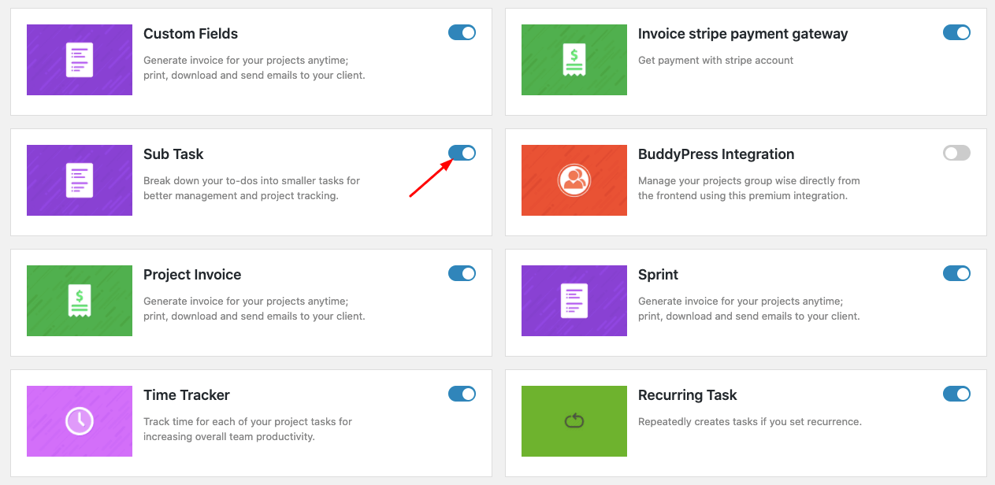Click the Sprint purple document icon

point(574,301)
